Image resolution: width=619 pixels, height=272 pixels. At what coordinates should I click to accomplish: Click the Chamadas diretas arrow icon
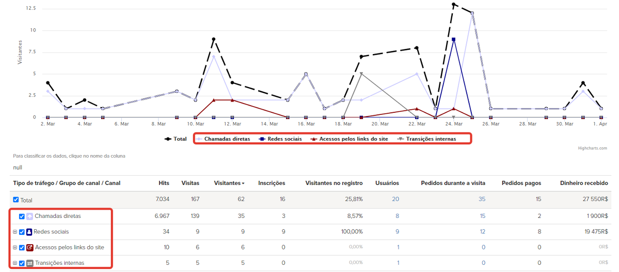click(x=30, y=216)
